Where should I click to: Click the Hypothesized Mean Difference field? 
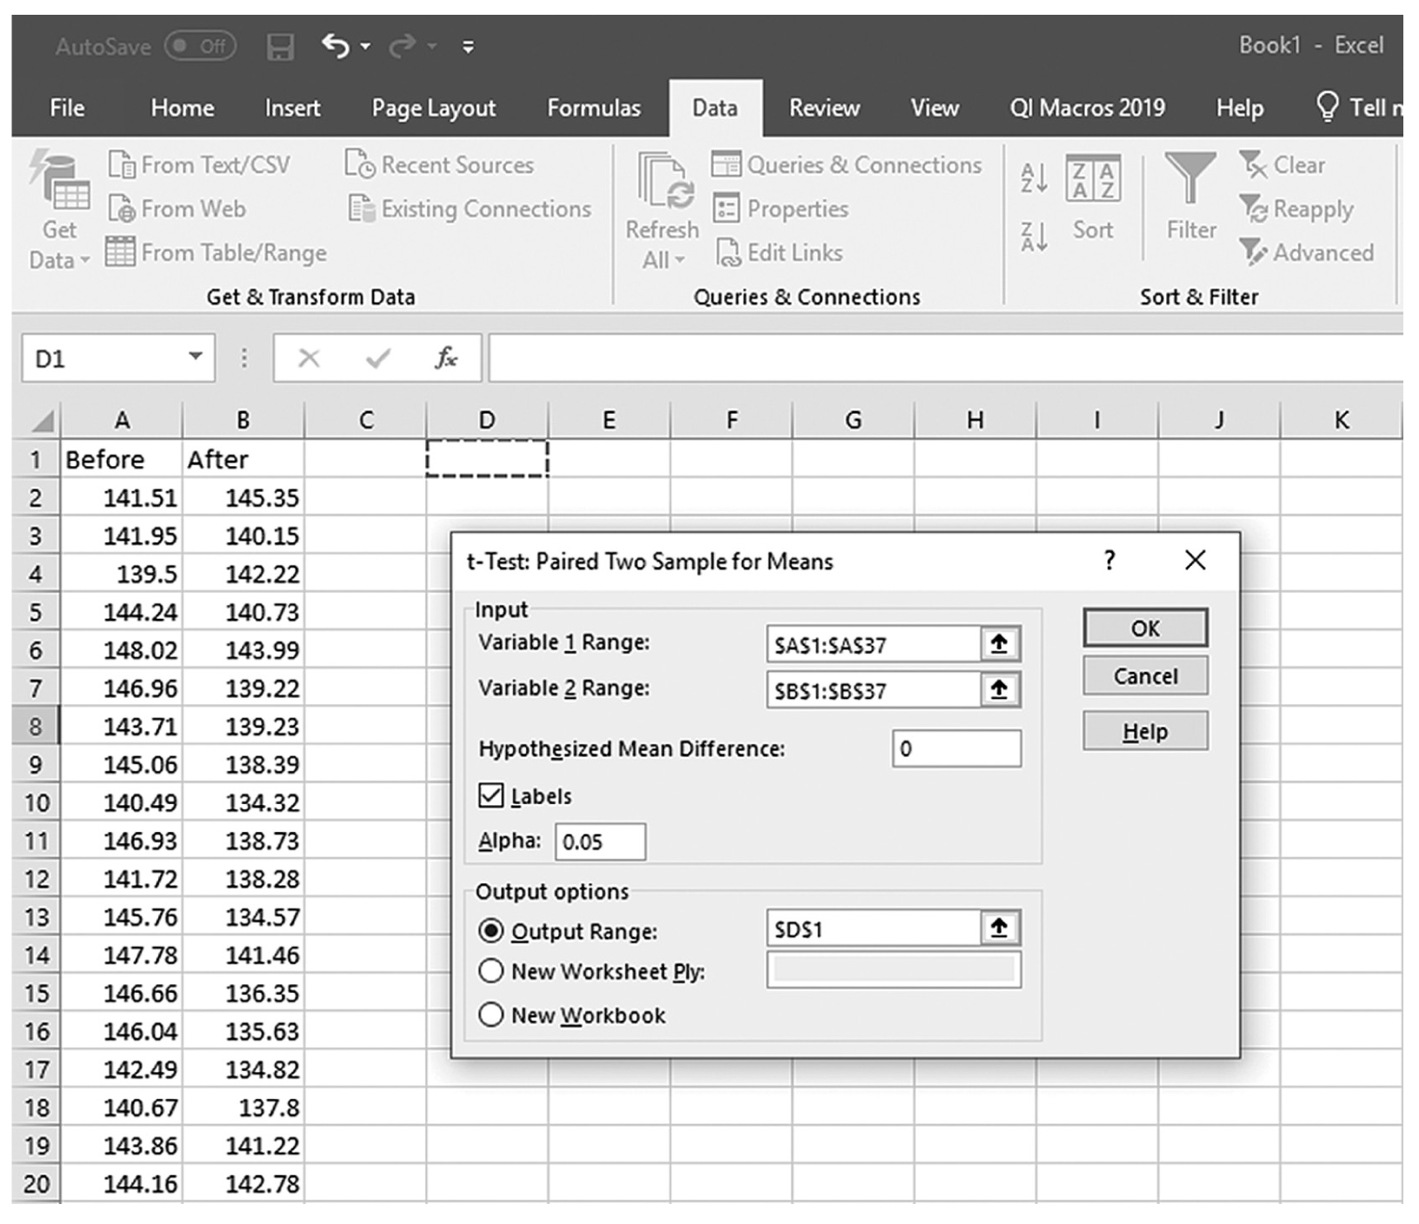click(x=956, y=748)
